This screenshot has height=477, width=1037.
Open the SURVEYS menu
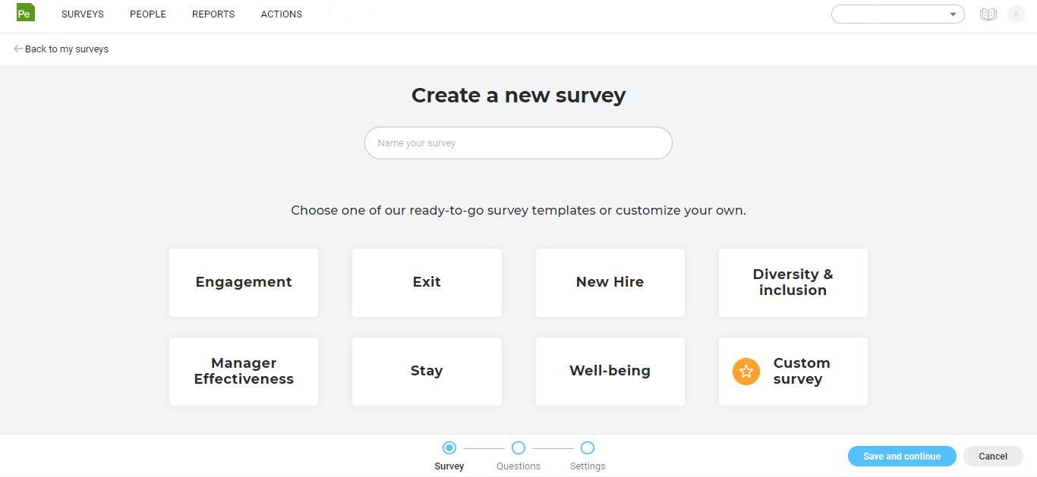pos(82,14)
